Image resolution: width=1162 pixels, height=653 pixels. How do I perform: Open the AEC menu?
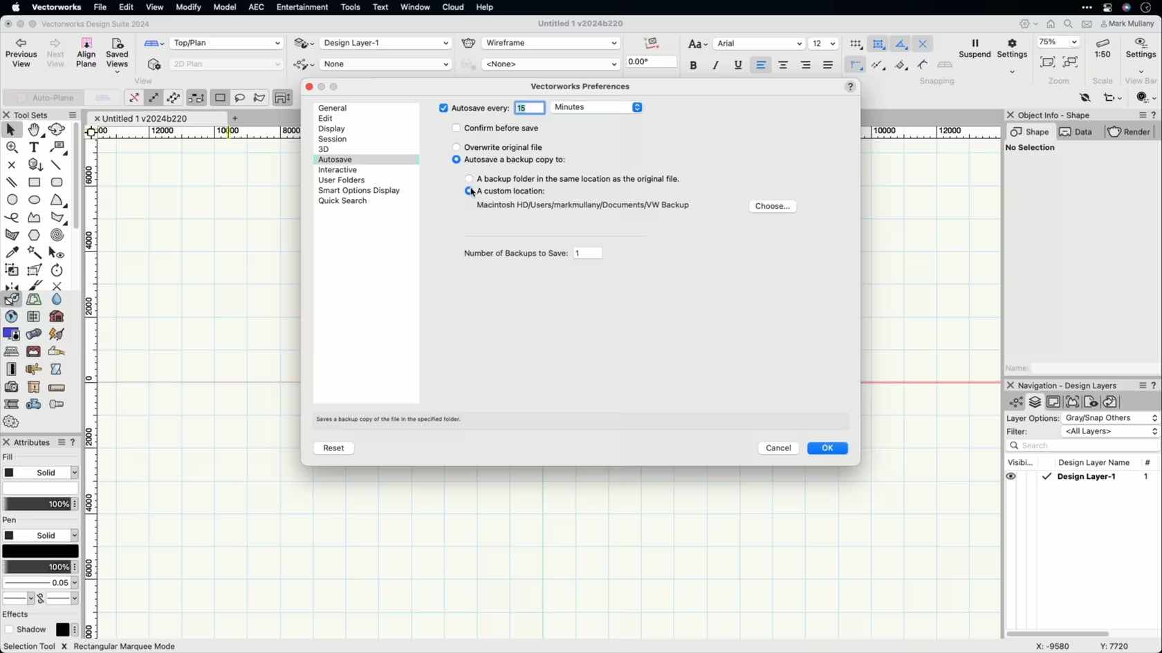coord(256,7)
